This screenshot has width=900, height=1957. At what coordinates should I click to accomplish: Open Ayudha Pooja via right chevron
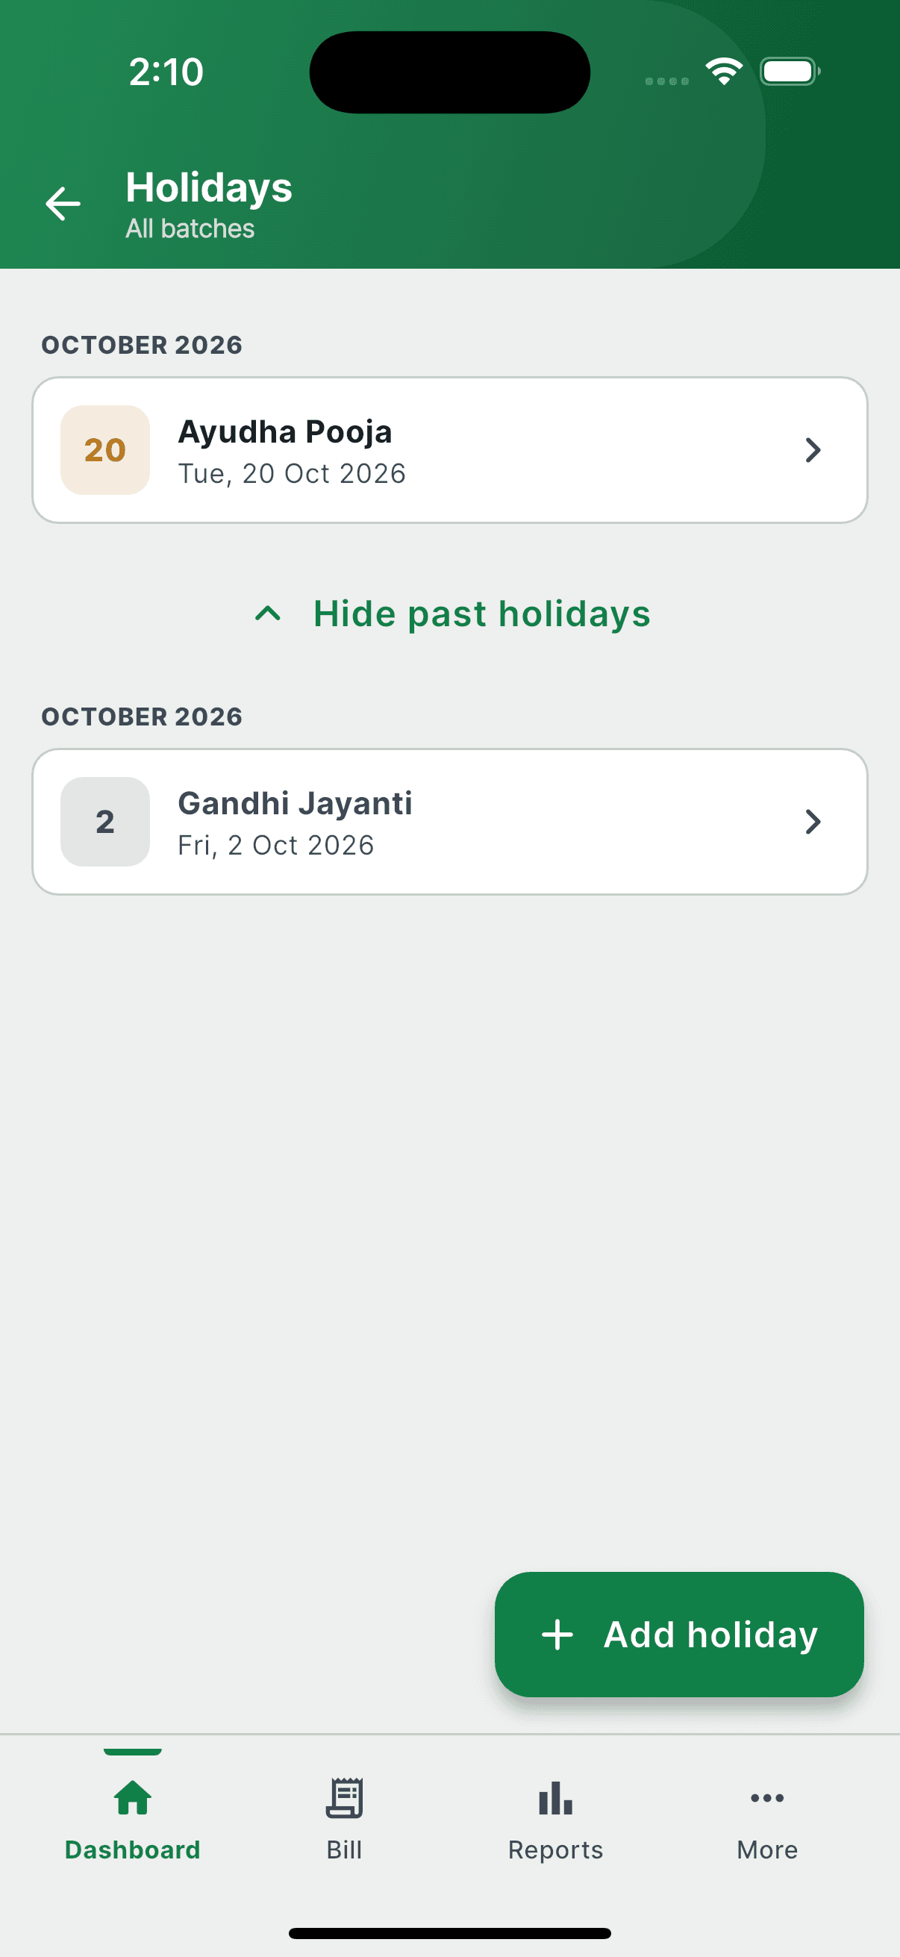pos(813,450)
